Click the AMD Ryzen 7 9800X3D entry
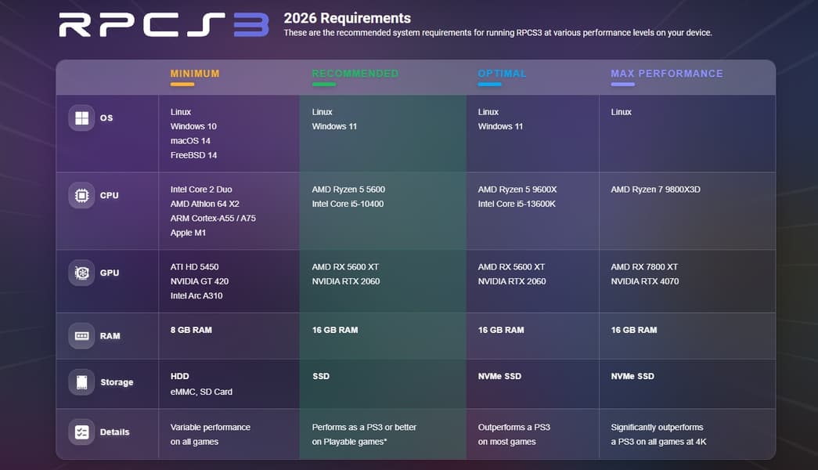The height and width of the screenshot is (470, 818). tap(655, 190)
